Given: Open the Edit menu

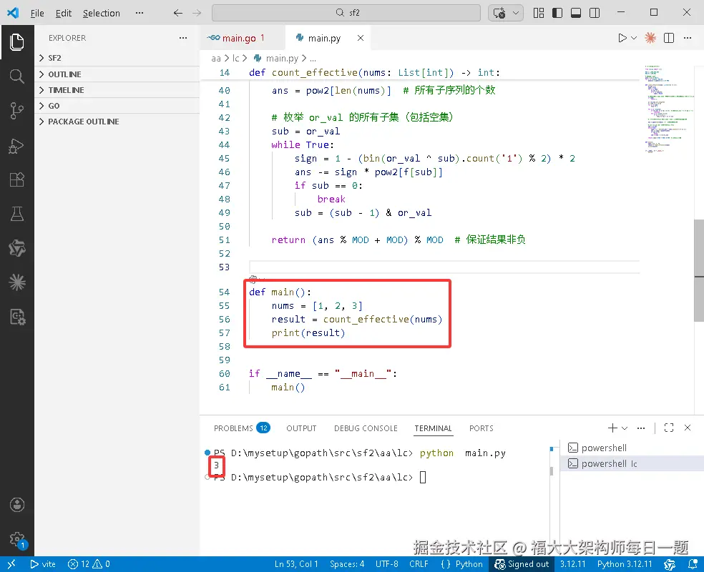Looking at the screenshot, I should point(63,13).
